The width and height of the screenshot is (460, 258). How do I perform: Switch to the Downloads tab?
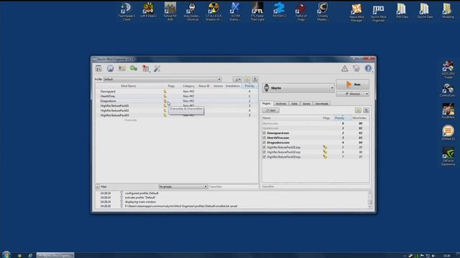322,104
